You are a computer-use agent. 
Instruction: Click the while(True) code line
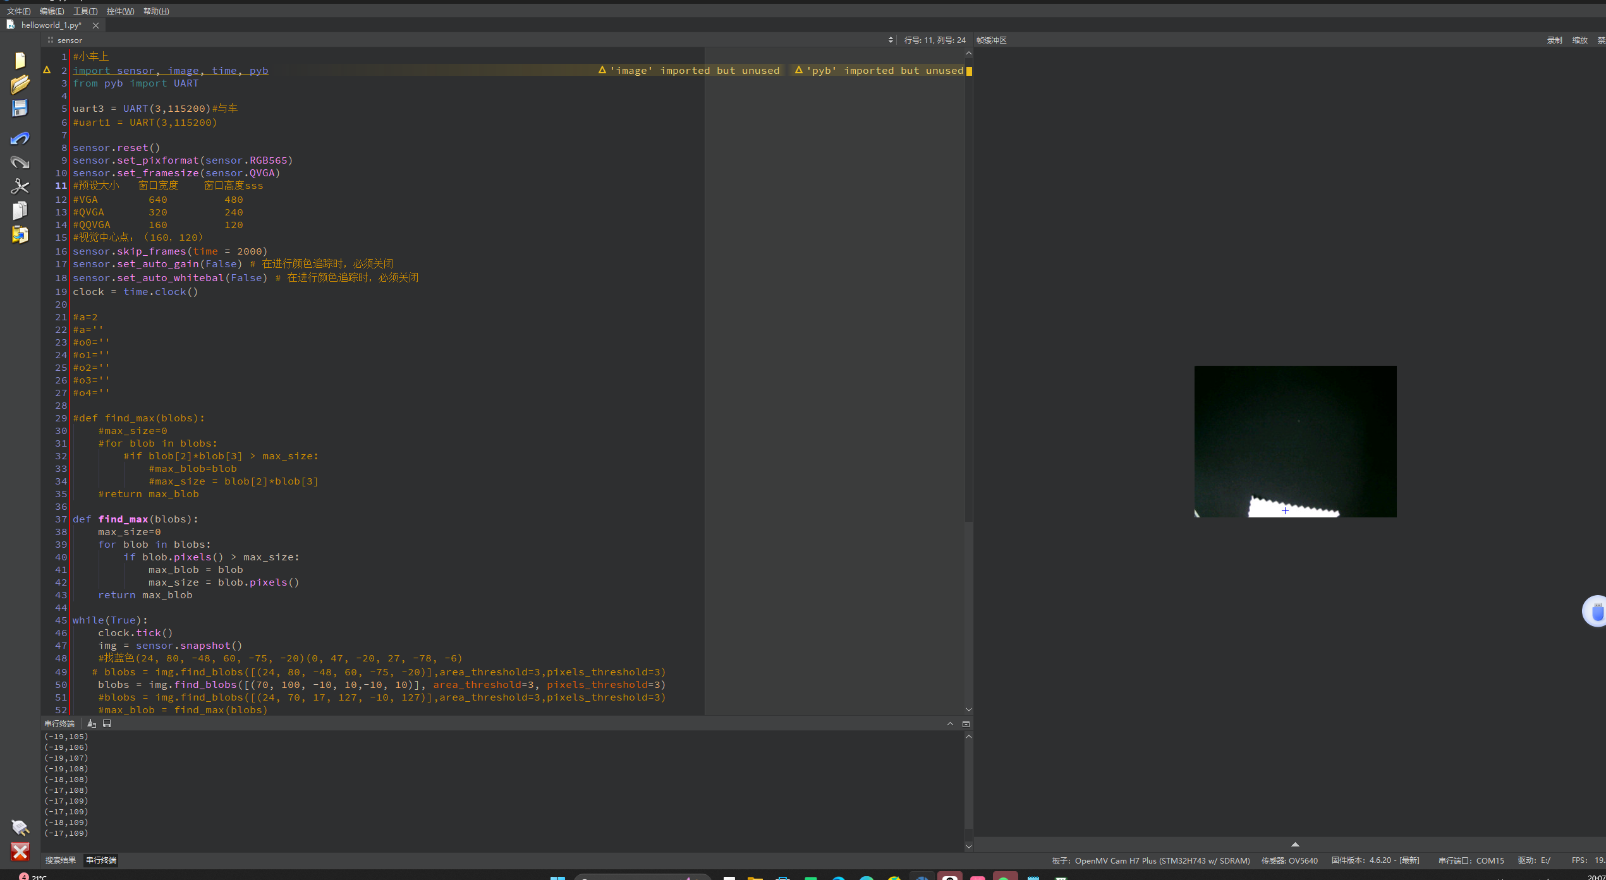pyautogui.click(x=110, y=620)
